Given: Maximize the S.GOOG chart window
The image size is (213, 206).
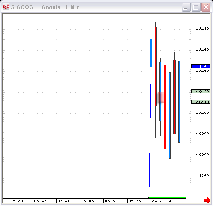Looking at the screenshot, I should coord(196,7).
